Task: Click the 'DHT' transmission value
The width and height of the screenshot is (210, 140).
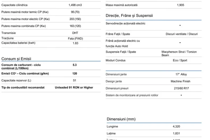Action: click(x=75, y=33)
